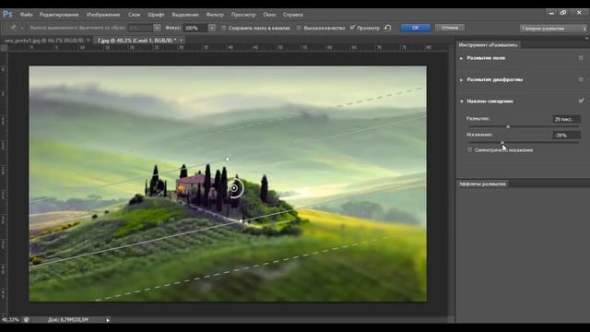590x332 pixels.
Task: Open the Изображение menu
Action: click(103, 15)
